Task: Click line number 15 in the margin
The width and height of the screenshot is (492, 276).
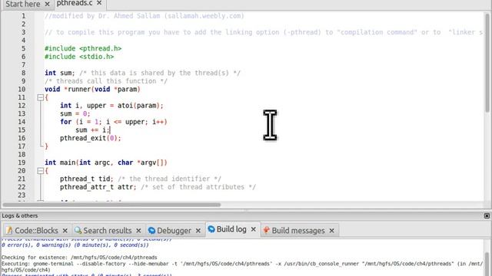Action: [22, 130]
